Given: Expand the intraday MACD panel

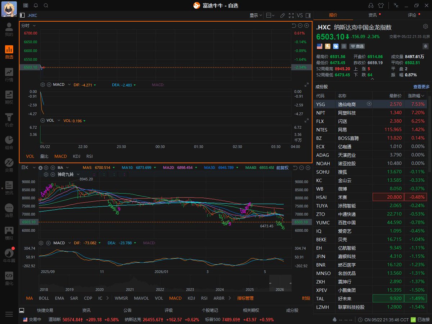Looking at the screenshot, I should [306, 85].
